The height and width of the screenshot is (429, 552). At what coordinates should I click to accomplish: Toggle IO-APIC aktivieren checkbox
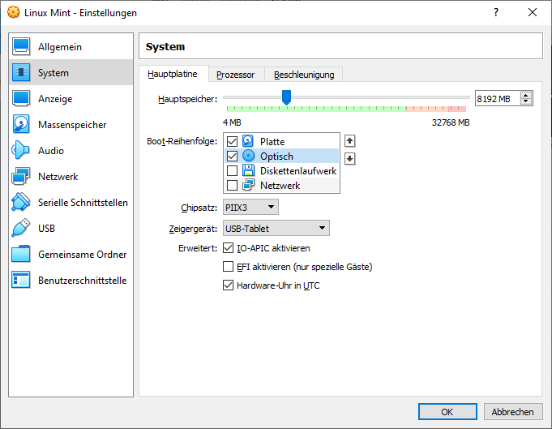(x=228, y=248)
